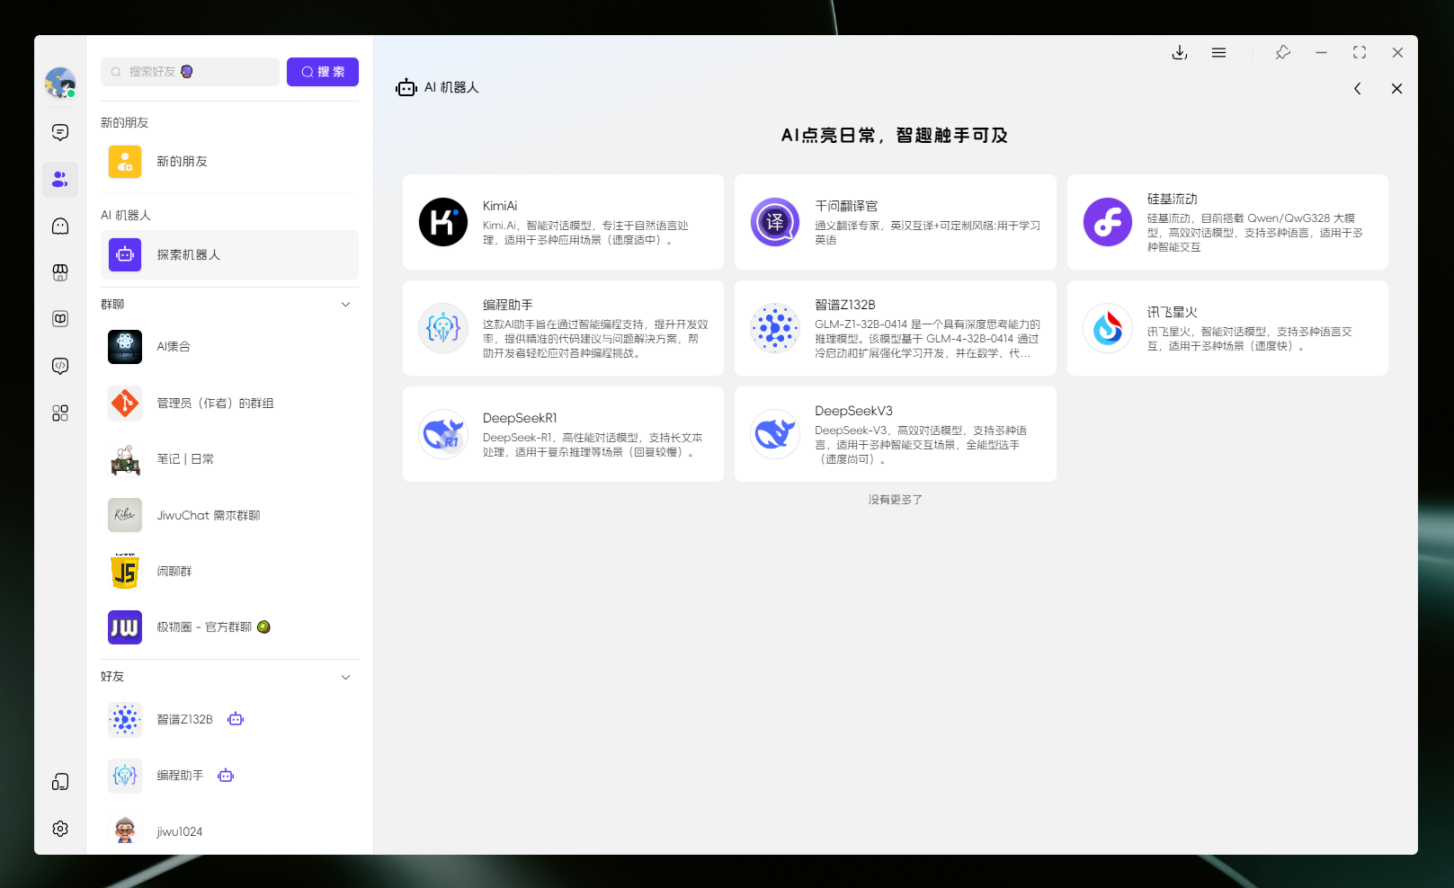Click the AI集合 group avatar
Viewport: 1454px width, 888px height.
125,347
